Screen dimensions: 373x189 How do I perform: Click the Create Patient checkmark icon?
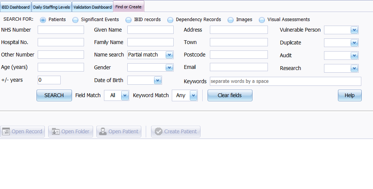pos(159,131)
